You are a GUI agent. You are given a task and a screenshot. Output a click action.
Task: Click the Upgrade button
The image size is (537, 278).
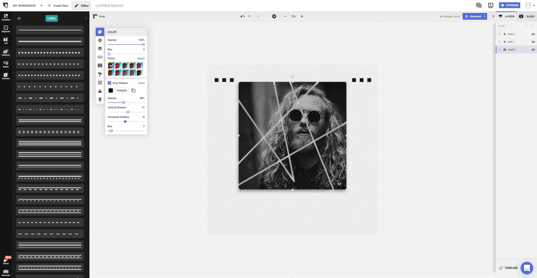coord(509,5)
